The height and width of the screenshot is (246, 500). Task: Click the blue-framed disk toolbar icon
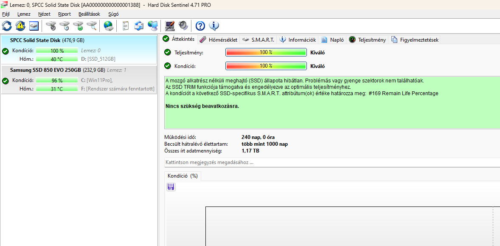click(x=34, y=25)
